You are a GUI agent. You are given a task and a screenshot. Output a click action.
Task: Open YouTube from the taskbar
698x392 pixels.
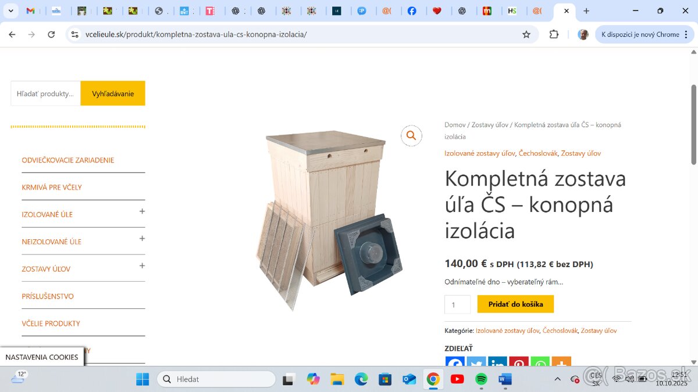click(x=457, y=379)
